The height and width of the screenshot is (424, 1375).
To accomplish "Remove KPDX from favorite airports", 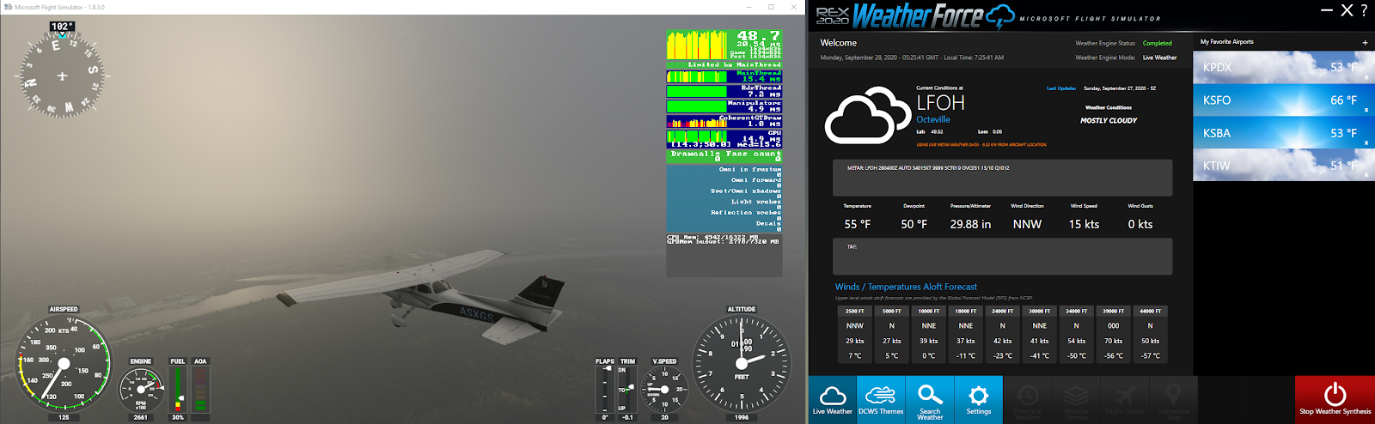I will pos(1366,77).
